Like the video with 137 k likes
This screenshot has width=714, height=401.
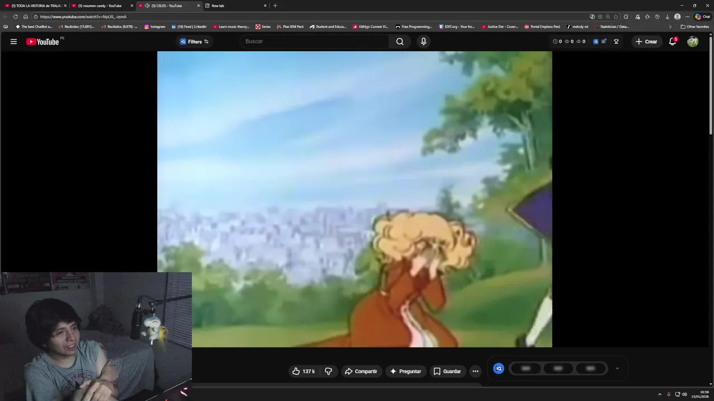point(303,371)
